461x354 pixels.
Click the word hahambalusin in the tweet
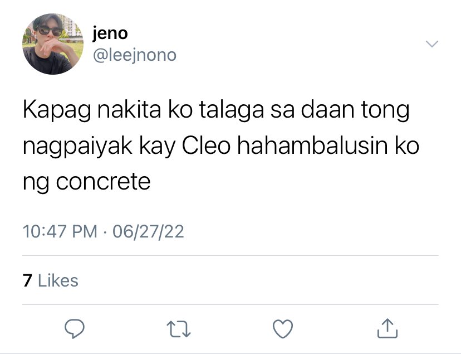[x=312, y=145]
